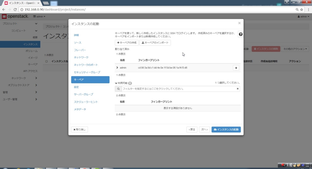Viewport: 312px width, 169px height.
Task: Reload the page
Action: click(x=15, y=9)
